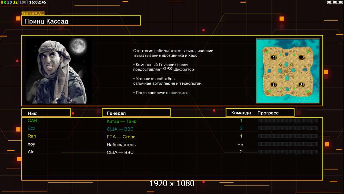Select player name Ale
Viewport: 344px width, 194px height.
coord(31,152)
